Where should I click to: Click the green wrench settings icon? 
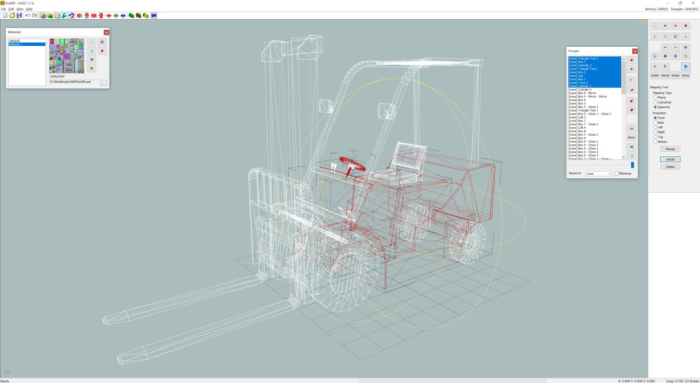coord(65,16)
